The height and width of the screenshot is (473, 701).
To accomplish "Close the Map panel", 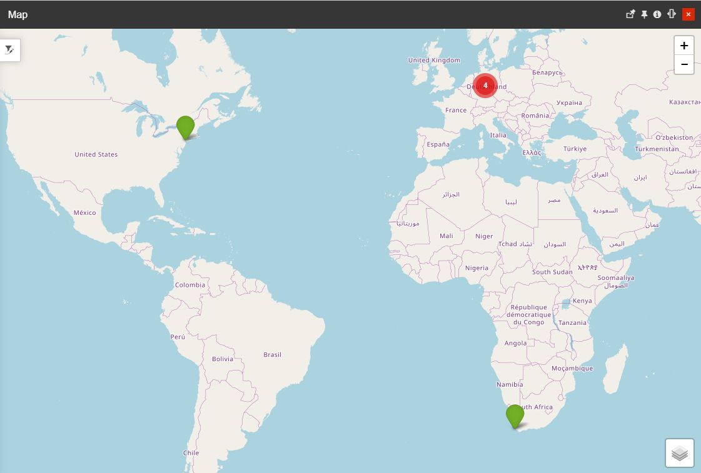I will (688, 14).
